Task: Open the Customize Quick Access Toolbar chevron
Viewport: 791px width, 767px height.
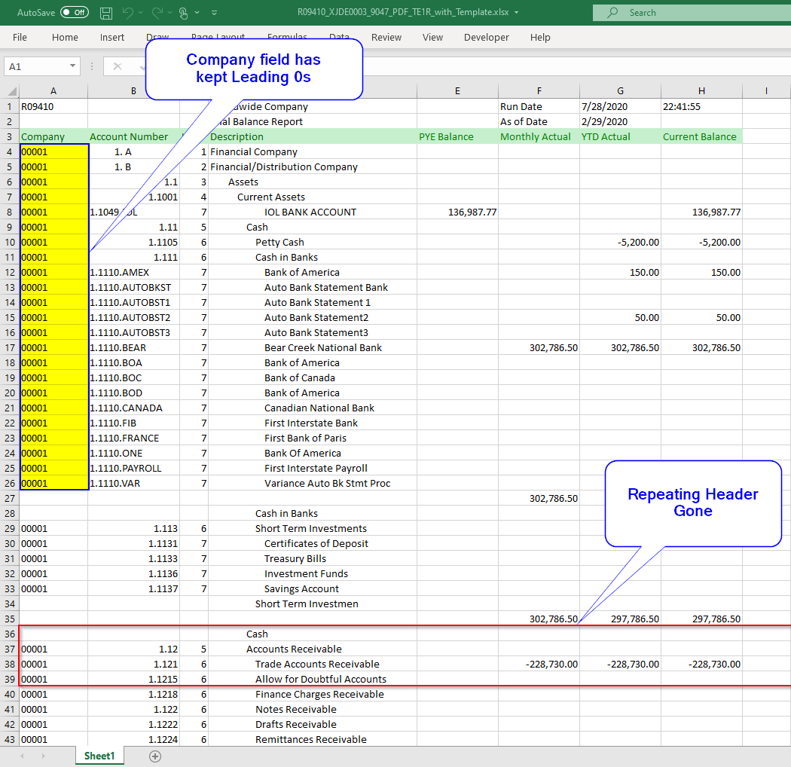Action: (213, 13)
